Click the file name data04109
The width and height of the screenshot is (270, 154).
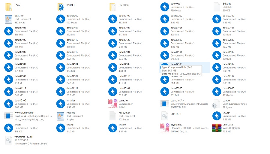tap(72, 76)
